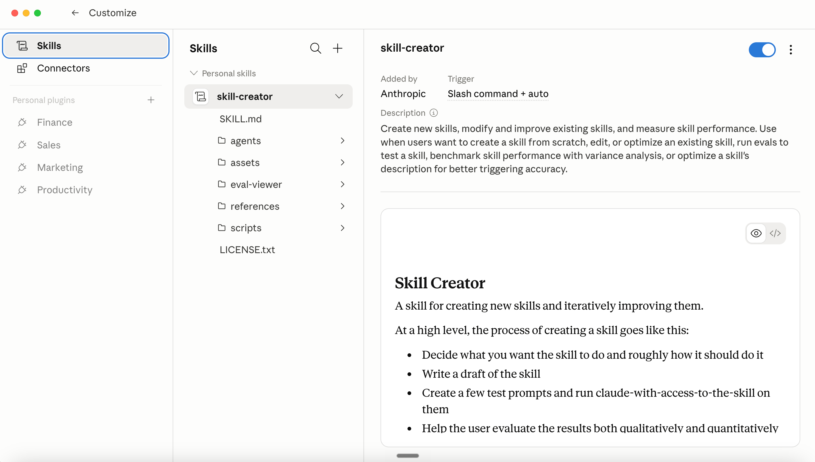
Task: Open the Marketing plugin
Action: click(x=86, y=167)
